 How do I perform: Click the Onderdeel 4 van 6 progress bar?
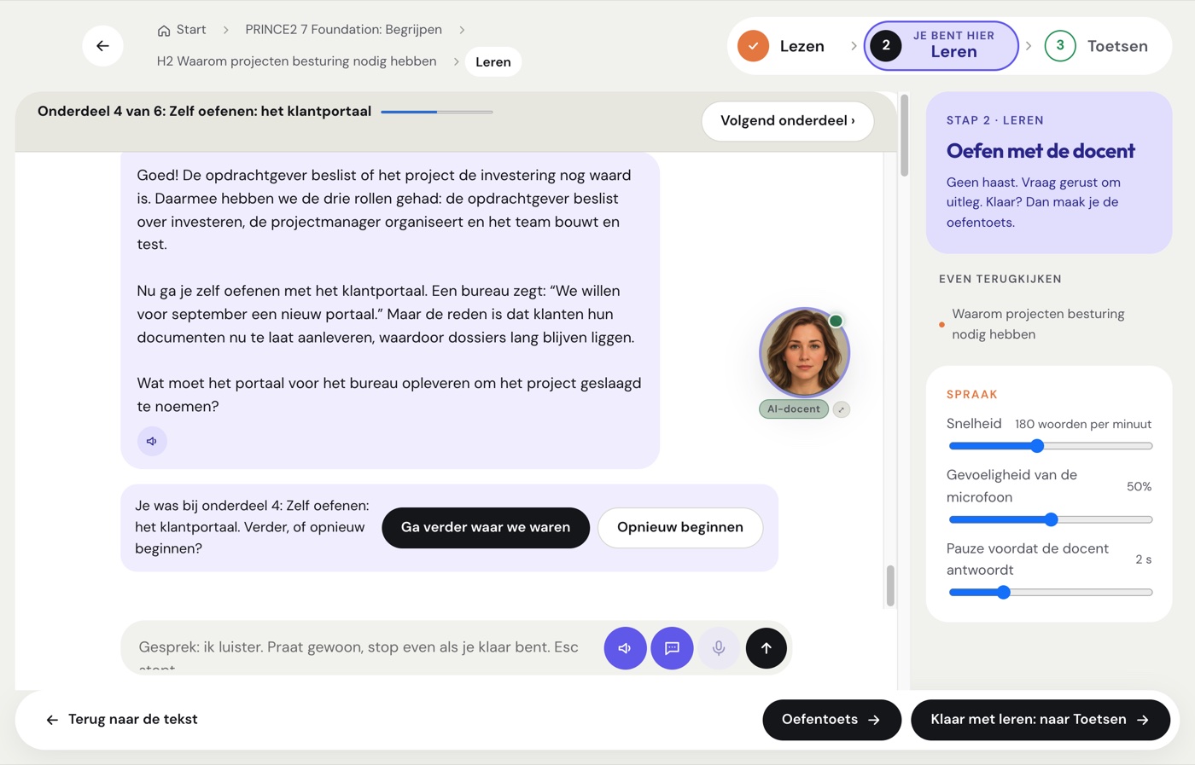tap(436, 112)
